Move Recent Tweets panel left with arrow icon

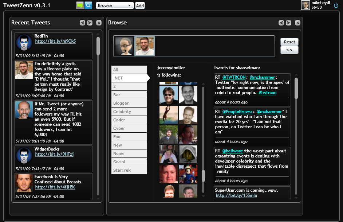[82, 23]
